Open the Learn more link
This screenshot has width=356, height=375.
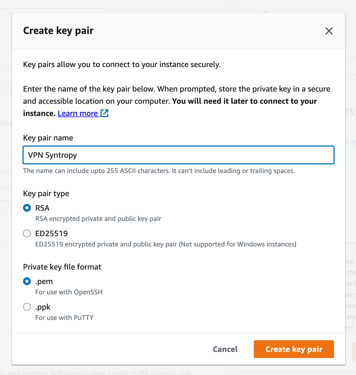(78, 114)
